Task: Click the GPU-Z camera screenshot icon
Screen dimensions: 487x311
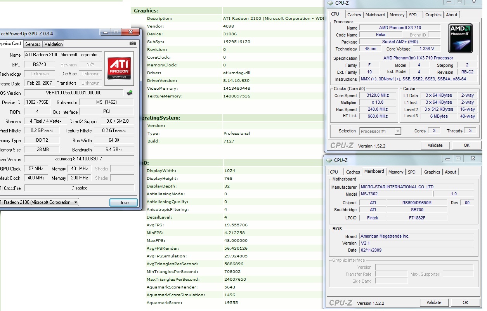Action: click(133, 43)
